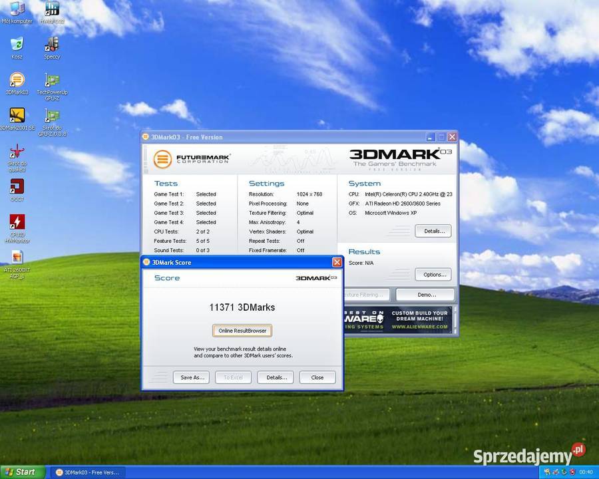Click the 'ATI Radeon HD 2600/3600 Series' text
This screenshot has height=479, width=599.
[403, 204]
